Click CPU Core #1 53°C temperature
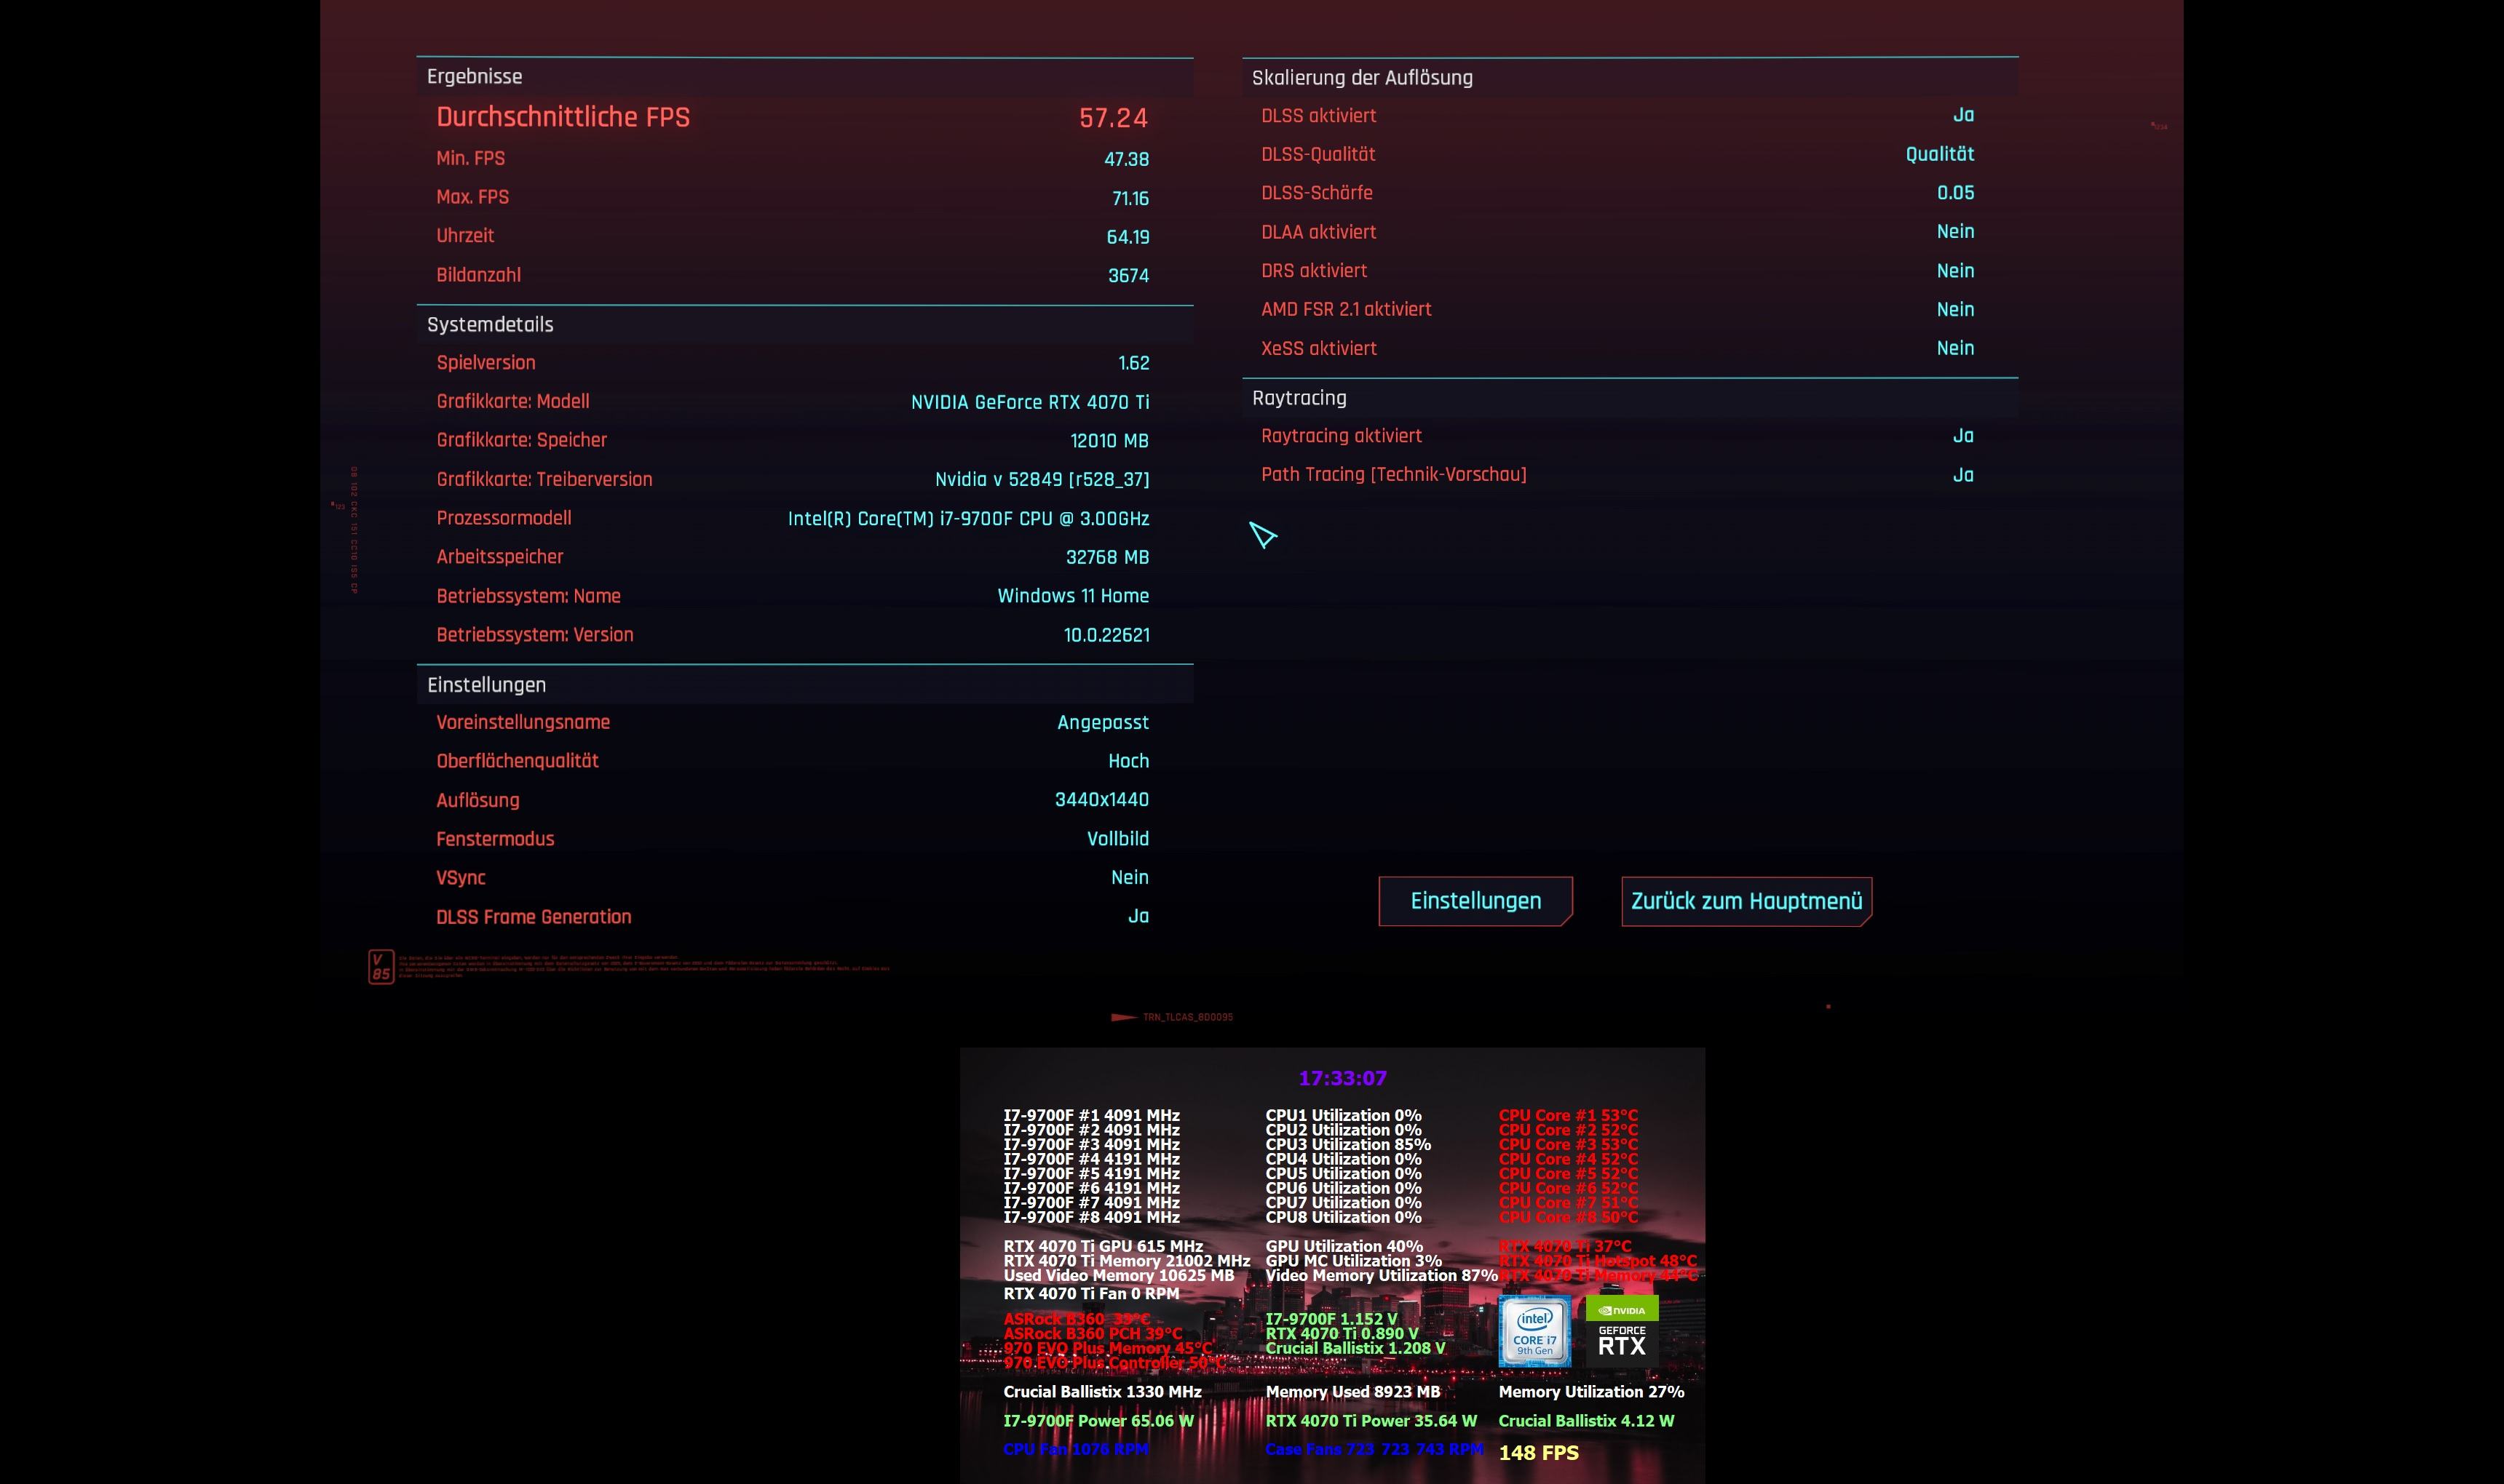 pyautogui.click(x=1568, y=1115)
